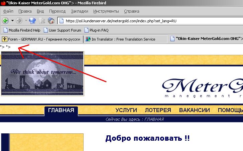243x151 pixels.
Task: Open the Закладки menu
Action: click(80, 11)
